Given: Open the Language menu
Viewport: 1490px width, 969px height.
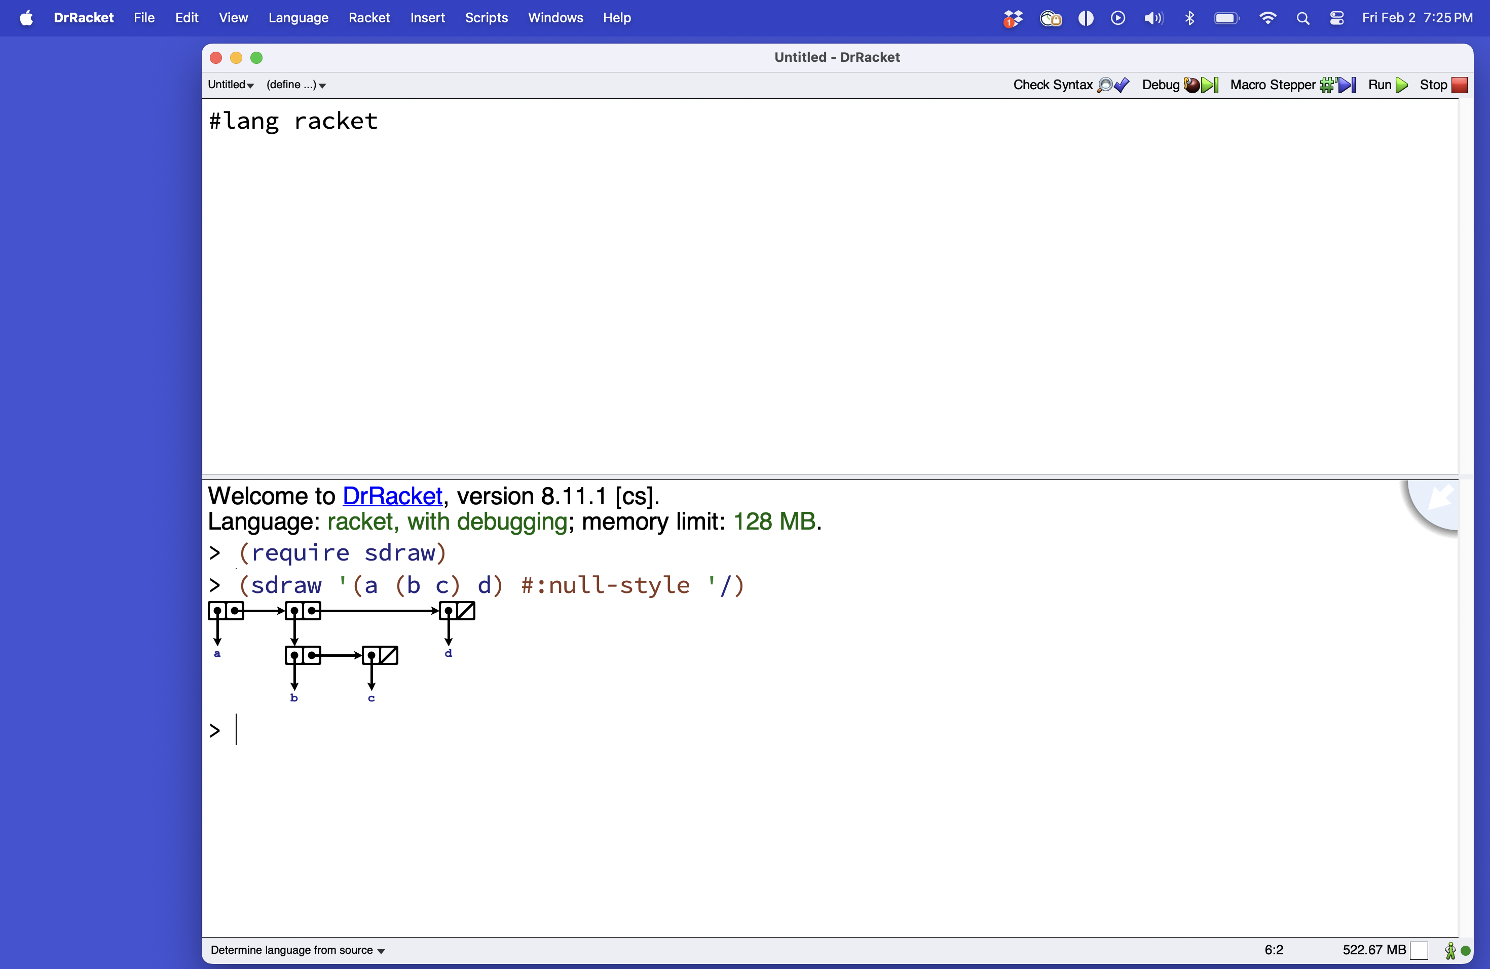Looking at the screenshot, I should (x=298, y=18).
